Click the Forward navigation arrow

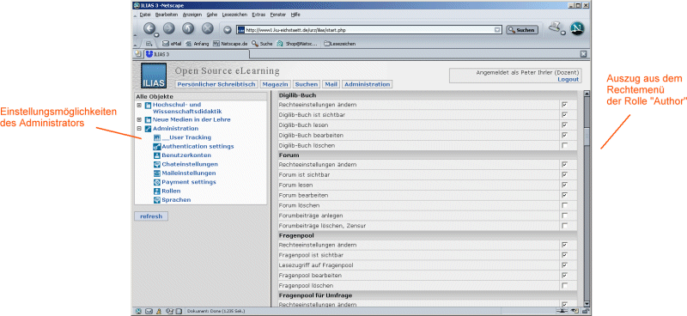click(168, 29)
